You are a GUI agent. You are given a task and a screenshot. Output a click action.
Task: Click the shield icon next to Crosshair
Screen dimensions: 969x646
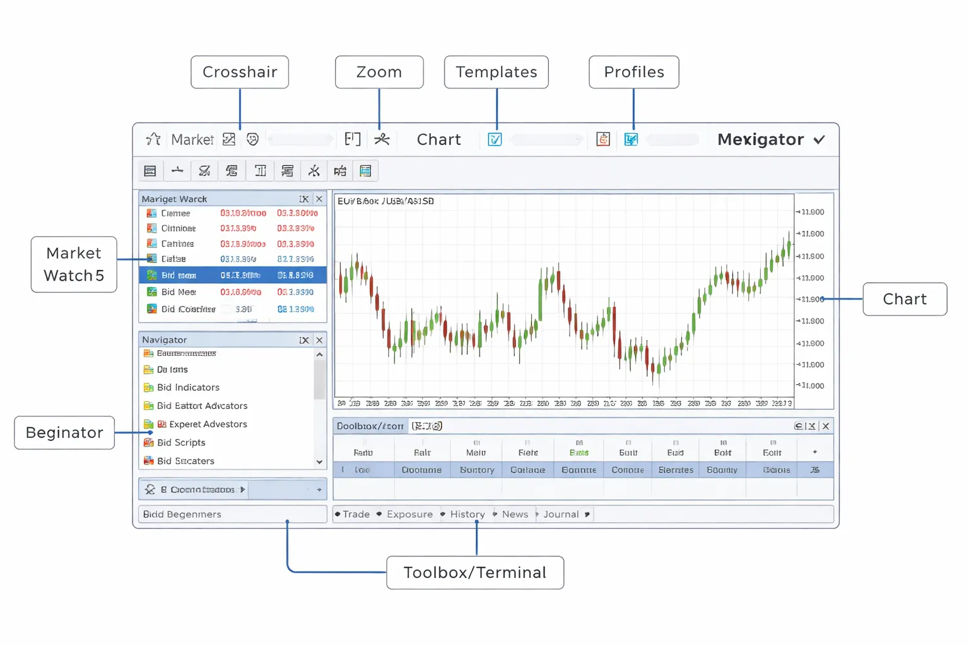[x=253, y=139]
